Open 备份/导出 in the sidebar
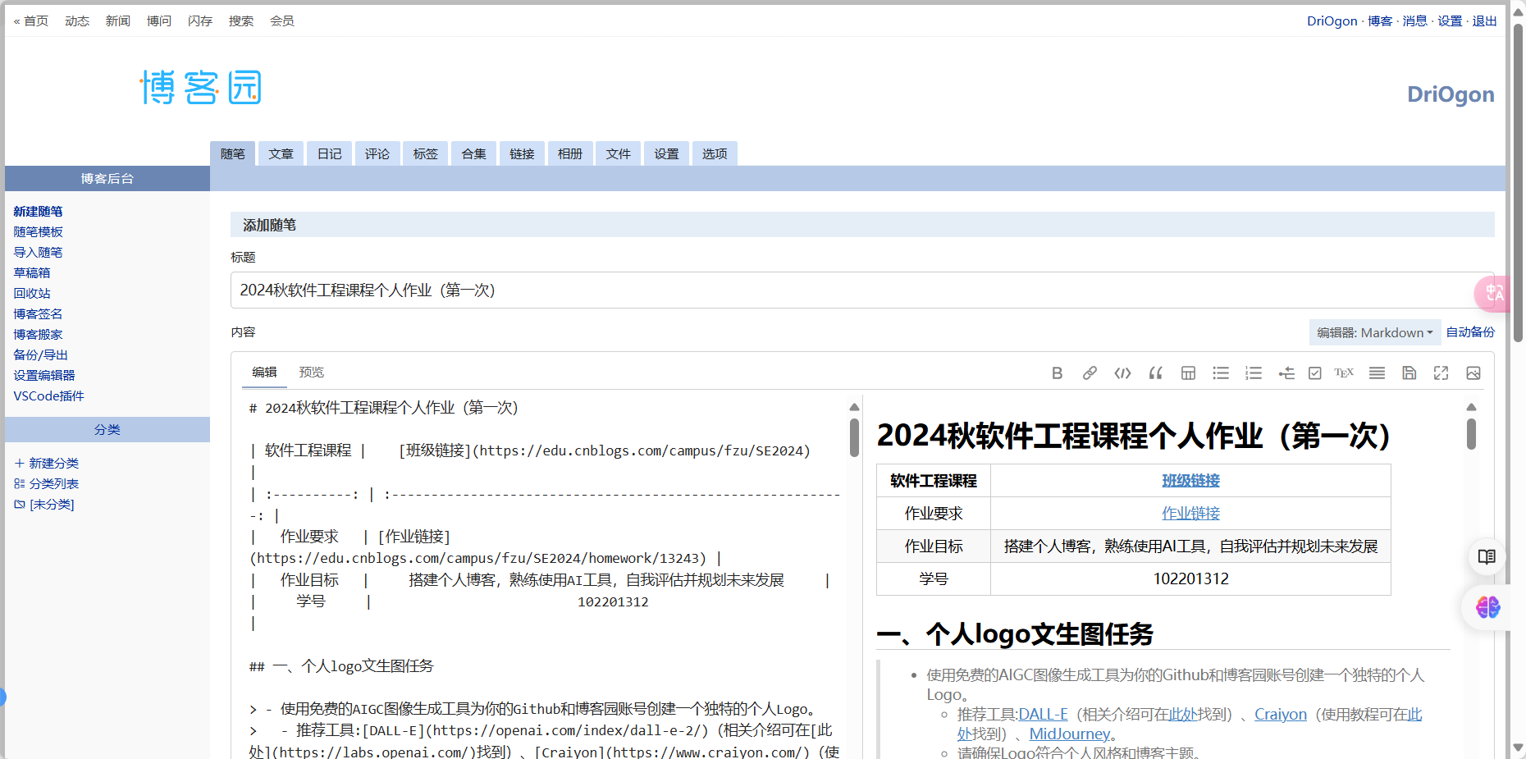The image size is (1526, 759). (40, 355)
